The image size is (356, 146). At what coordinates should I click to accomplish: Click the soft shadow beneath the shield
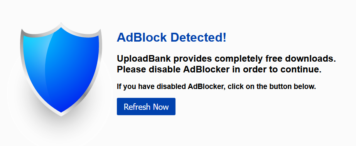pyautogui.click(x=61, y=127)
